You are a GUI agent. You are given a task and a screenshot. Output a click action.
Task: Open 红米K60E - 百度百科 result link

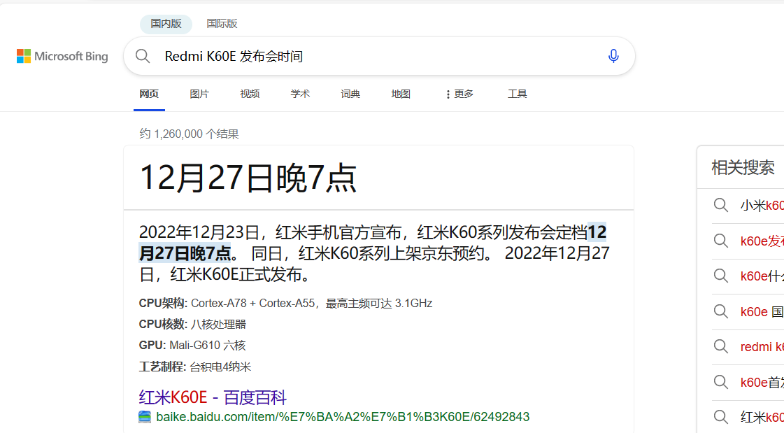pyautogui.click(x=213, y=397)
